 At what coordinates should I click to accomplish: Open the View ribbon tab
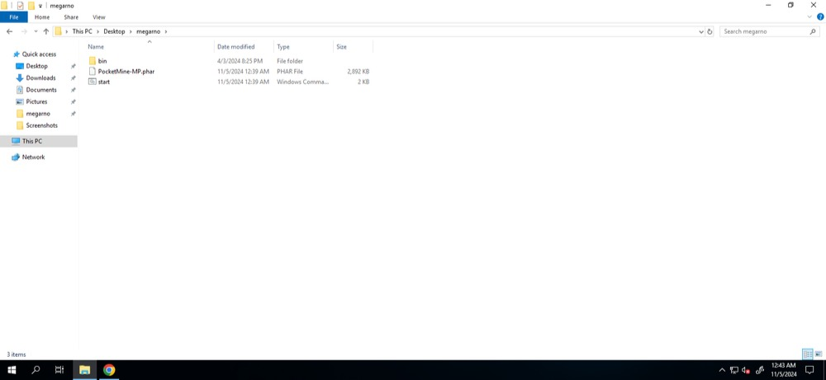[99, 17]
